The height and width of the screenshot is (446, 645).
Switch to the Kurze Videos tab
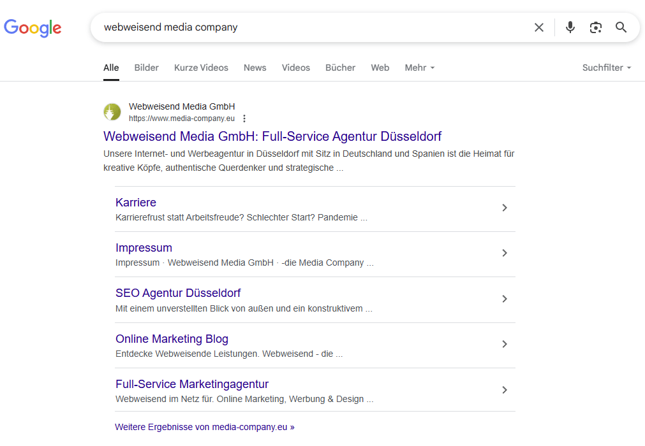pos(201,68)
